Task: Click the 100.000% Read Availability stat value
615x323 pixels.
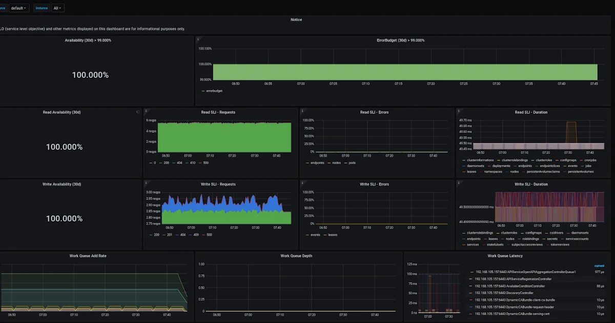Action: pos(65,147)
